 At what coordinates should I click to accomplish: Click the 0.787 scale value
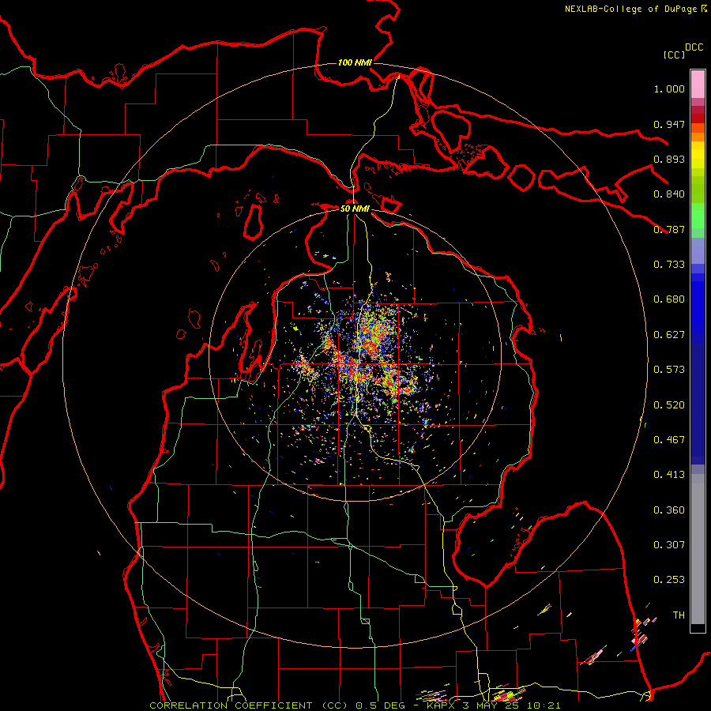[669, 229]
